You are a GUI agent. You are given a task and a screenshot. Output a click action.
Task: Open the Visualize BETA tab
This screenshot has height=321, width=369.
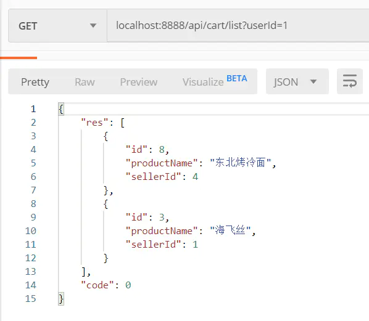215,81
